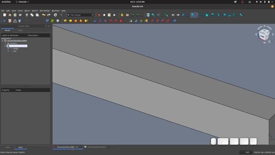275x155 pixels.
Task: Click the Description column header
Action: pyautogui.click(x=39, y=35)
